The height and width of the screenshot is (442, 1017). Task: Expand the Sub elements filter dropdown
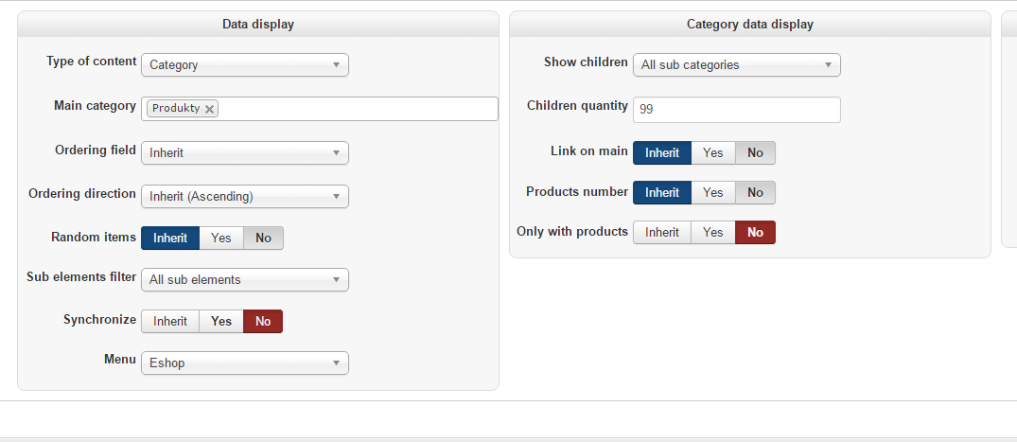[244, 280]
